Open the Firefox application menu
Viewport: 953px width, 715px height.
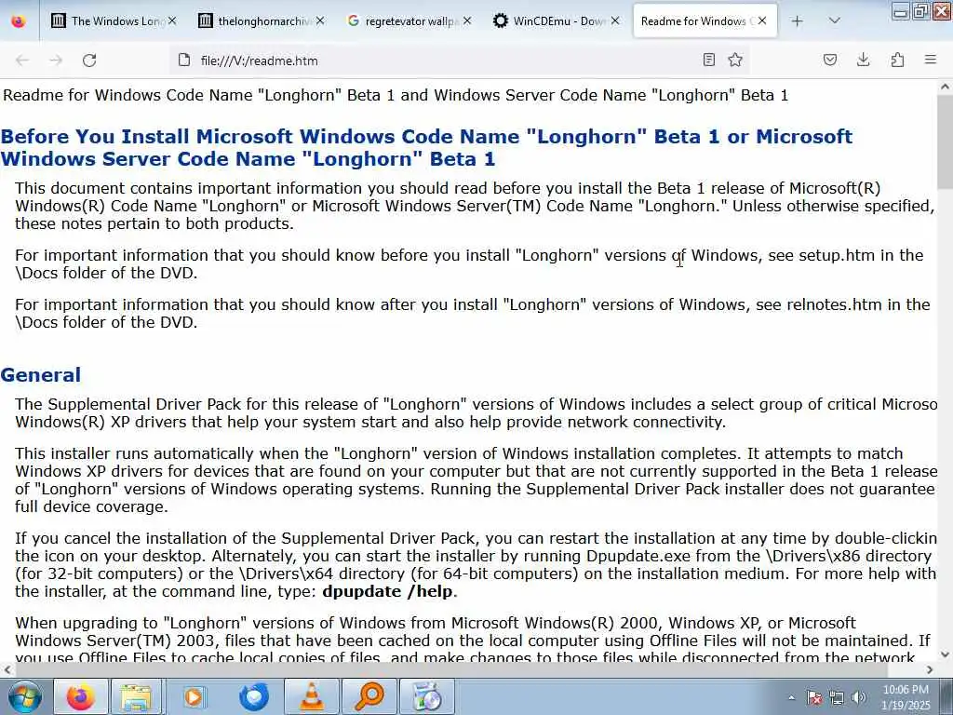click(x=931, y=60)
